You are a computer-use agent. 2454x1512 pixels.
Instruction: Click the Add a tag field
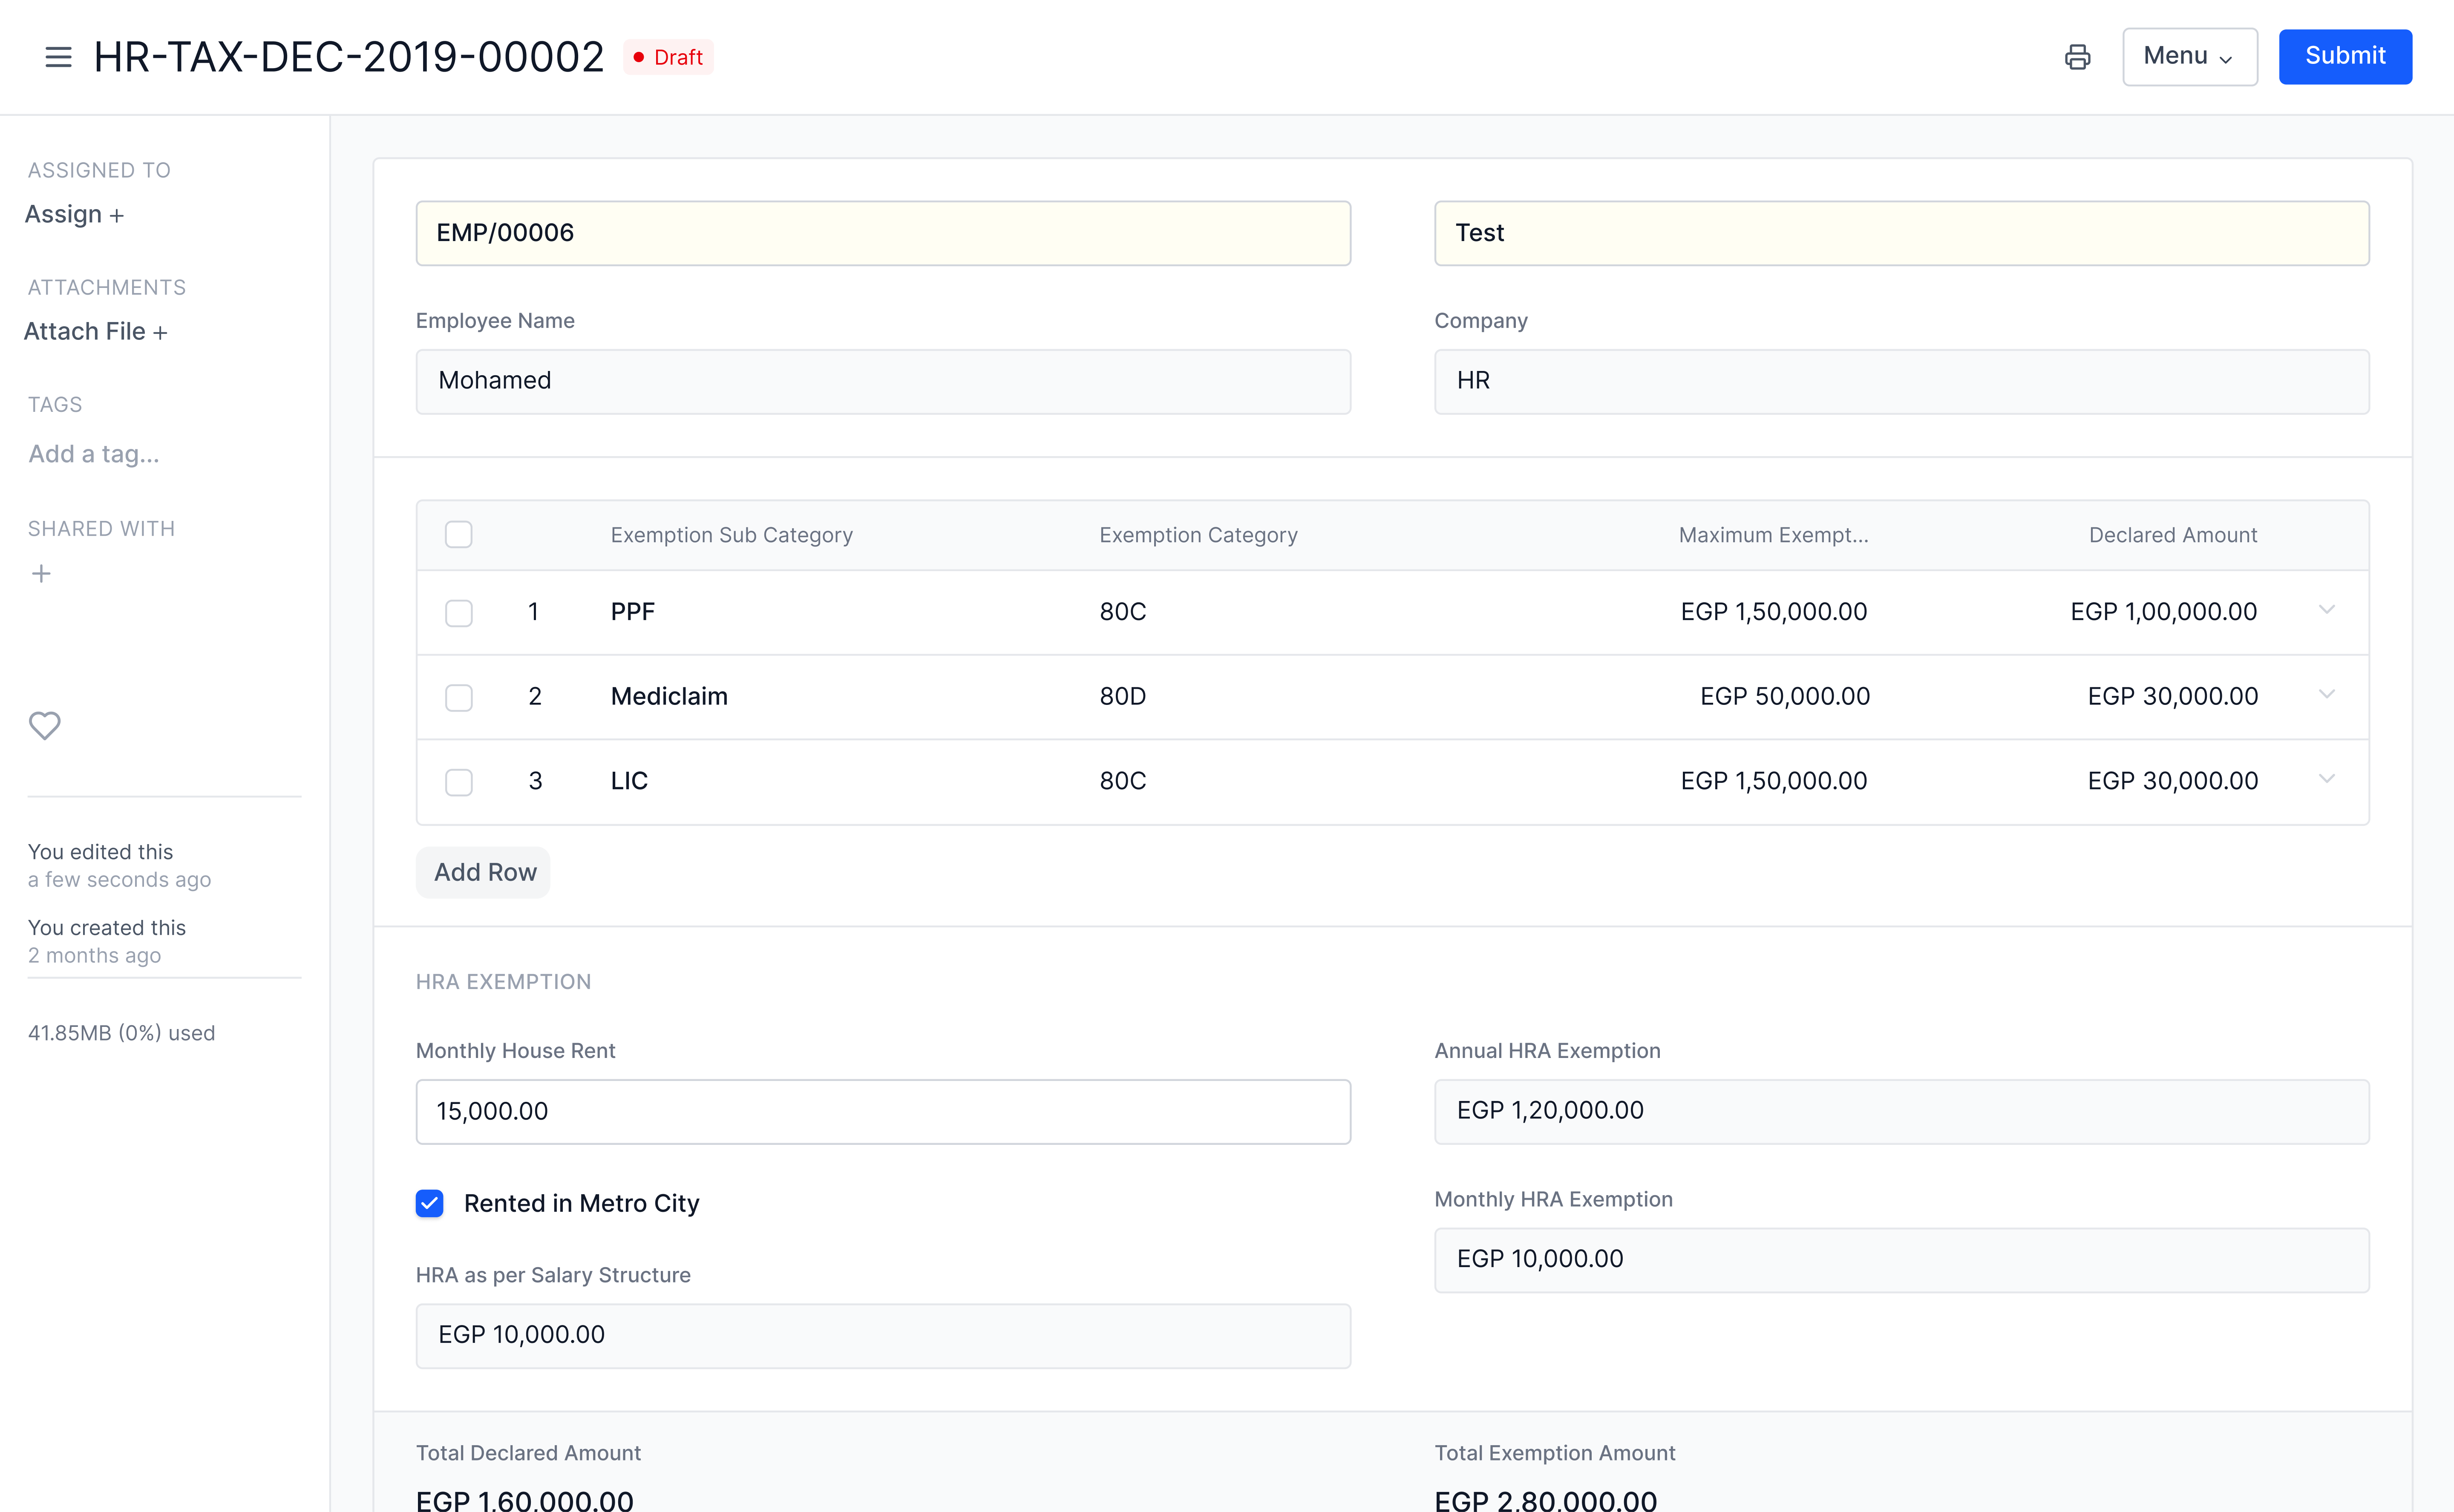point(94,454)
